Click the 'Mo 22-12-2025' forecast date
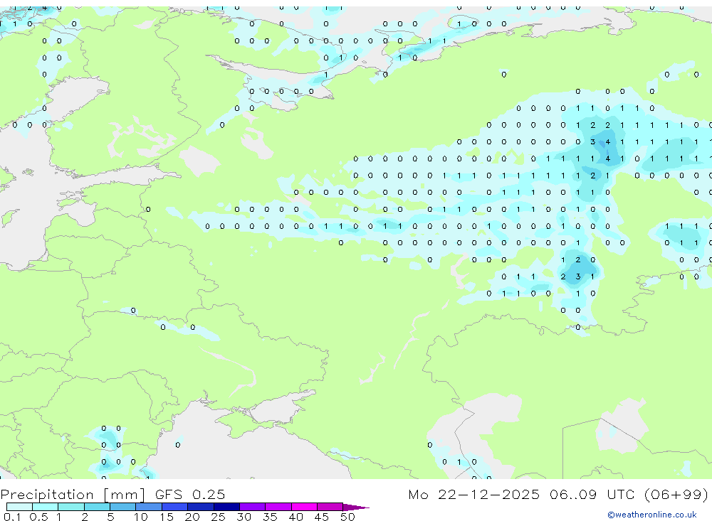The image size is (712, 521). (474, 495)
